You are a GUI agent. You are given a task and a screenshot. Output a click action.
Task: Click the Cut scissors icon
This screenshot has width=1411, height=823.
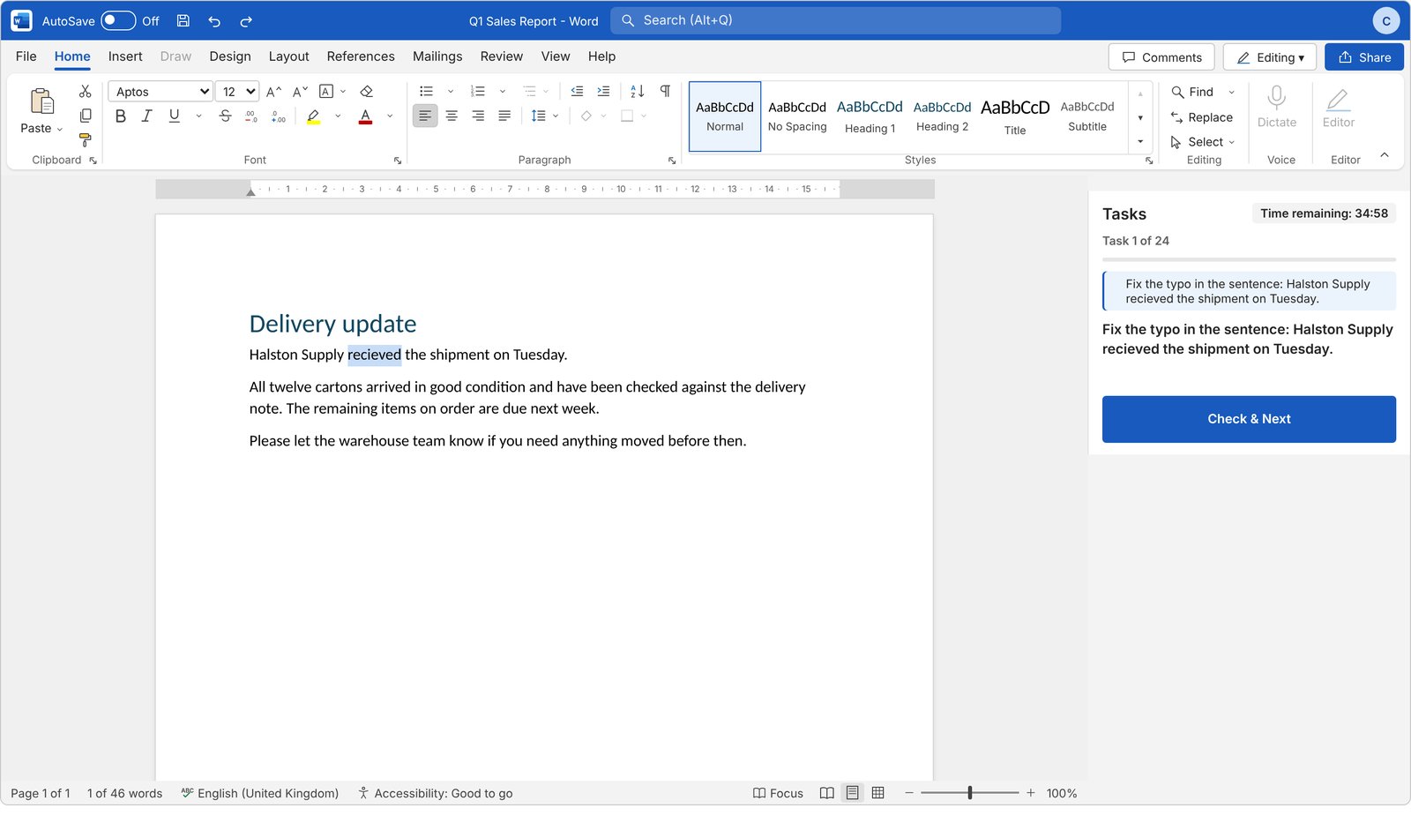point(86,91)
